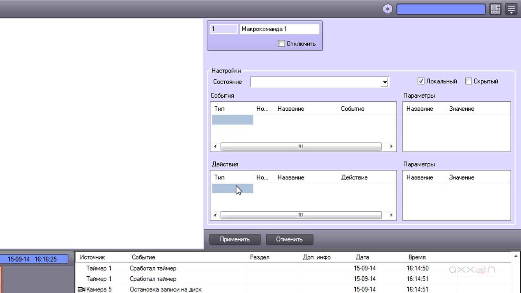The width and height of the screenshot is (521, 293).
Task: Click the Действие column header
Action: 354,177
